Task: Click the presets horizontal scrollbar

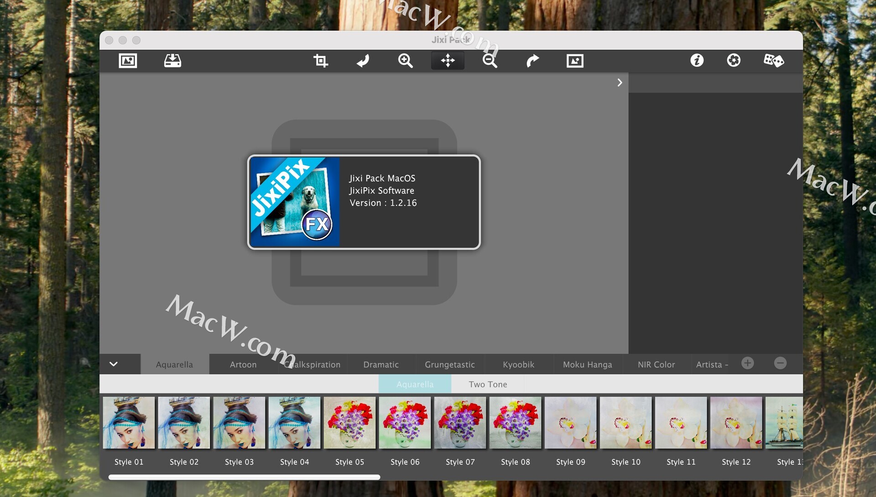Action: click(244, 477)
